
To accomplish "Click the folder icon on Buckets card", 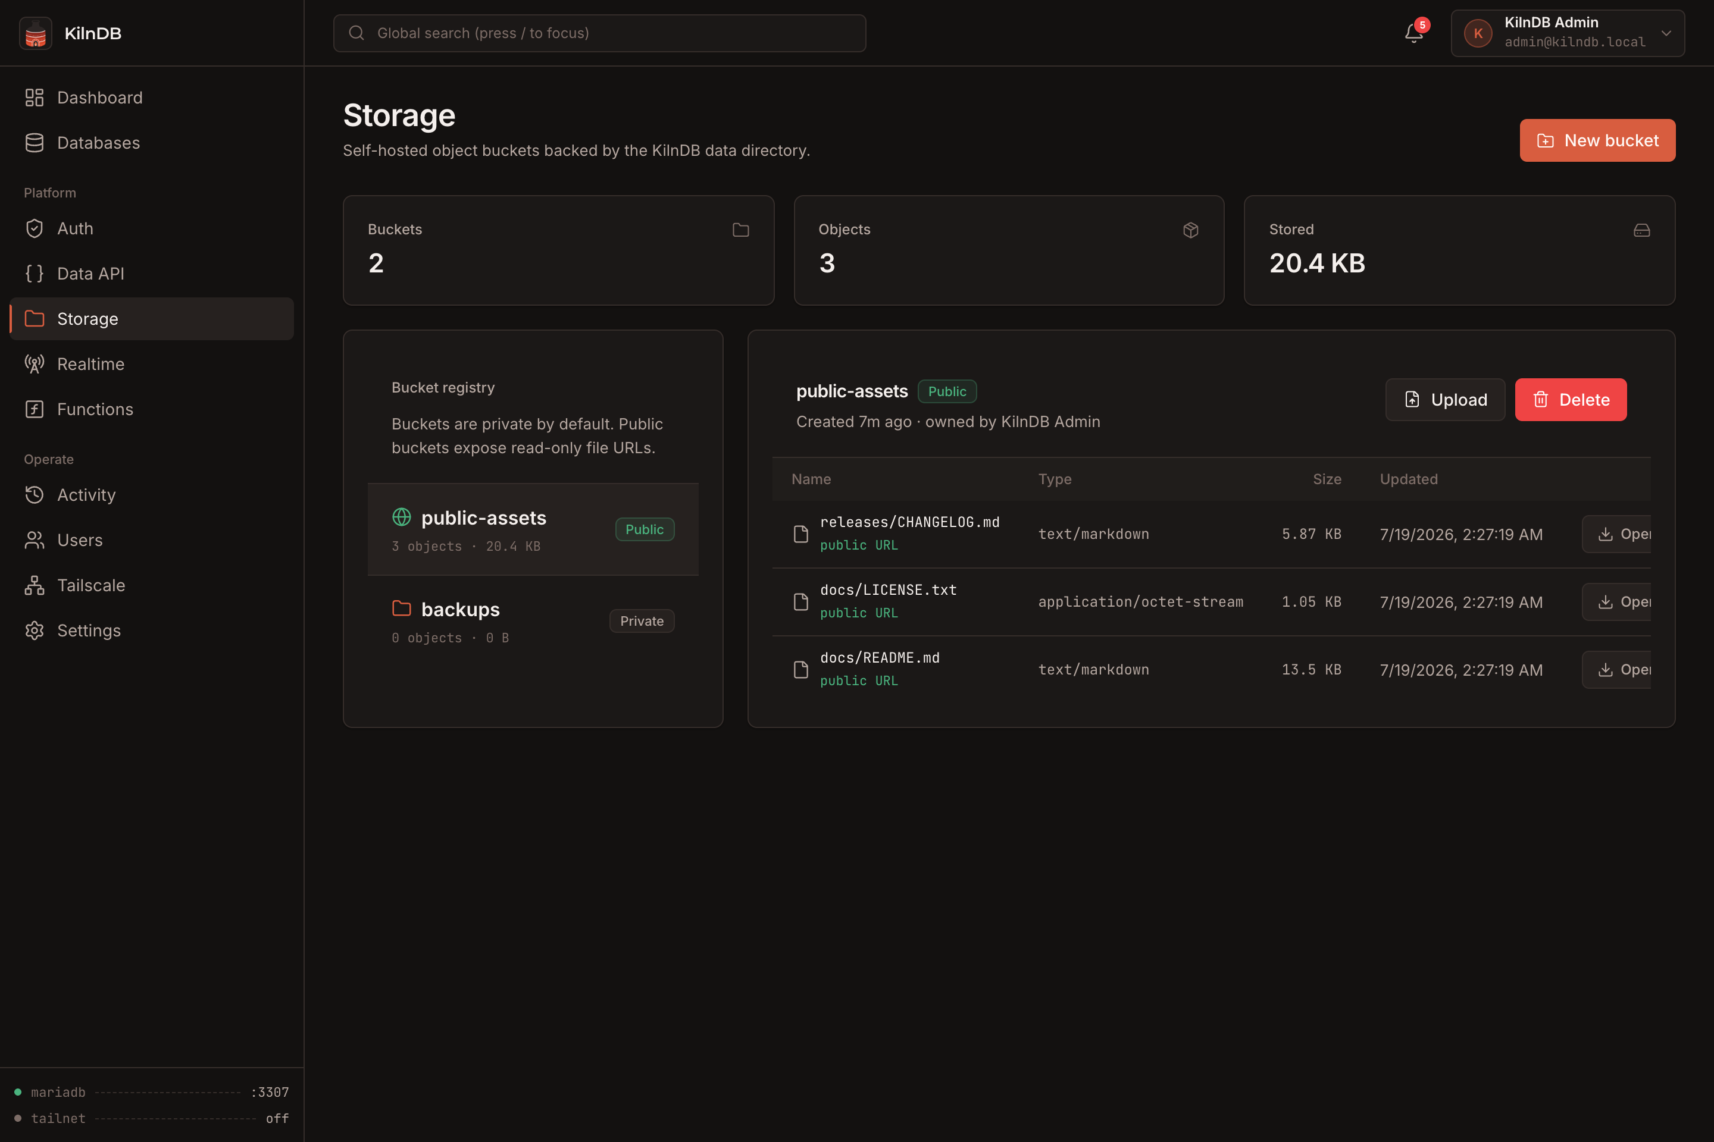I will (x=740, y=230).
